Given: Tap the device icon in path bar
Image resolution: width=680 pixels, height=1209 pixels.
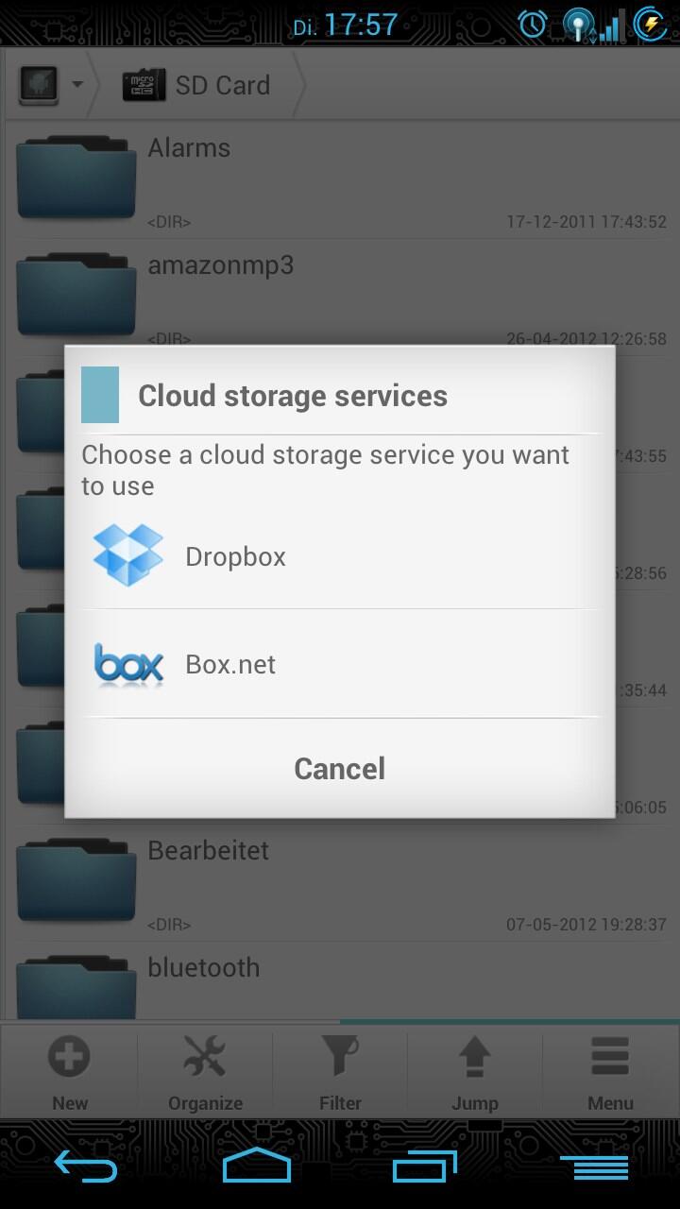Looking at the screenshot, I should point(40,85).
